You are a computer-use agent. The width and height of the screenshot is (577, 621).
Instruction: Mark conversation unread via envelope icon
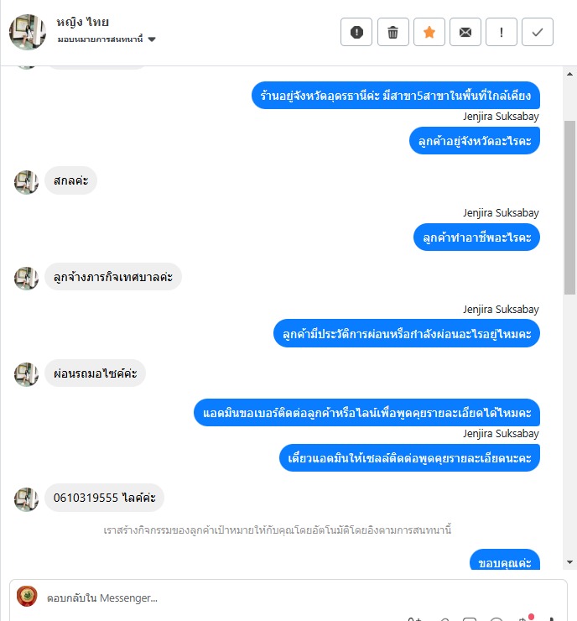465,32
